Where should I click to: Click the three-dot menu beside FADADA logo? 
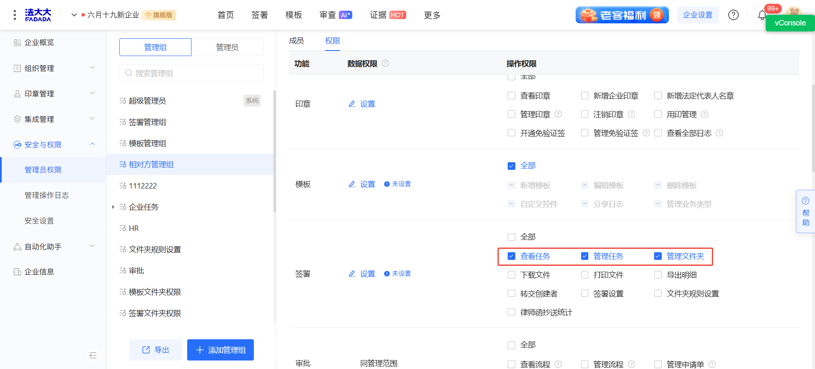coord(15,15)
